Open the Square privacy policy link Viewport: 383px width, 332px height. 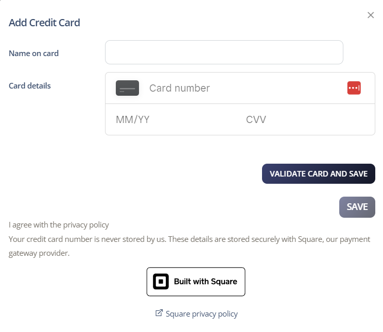pyautogui.click(x=202, y=314)
